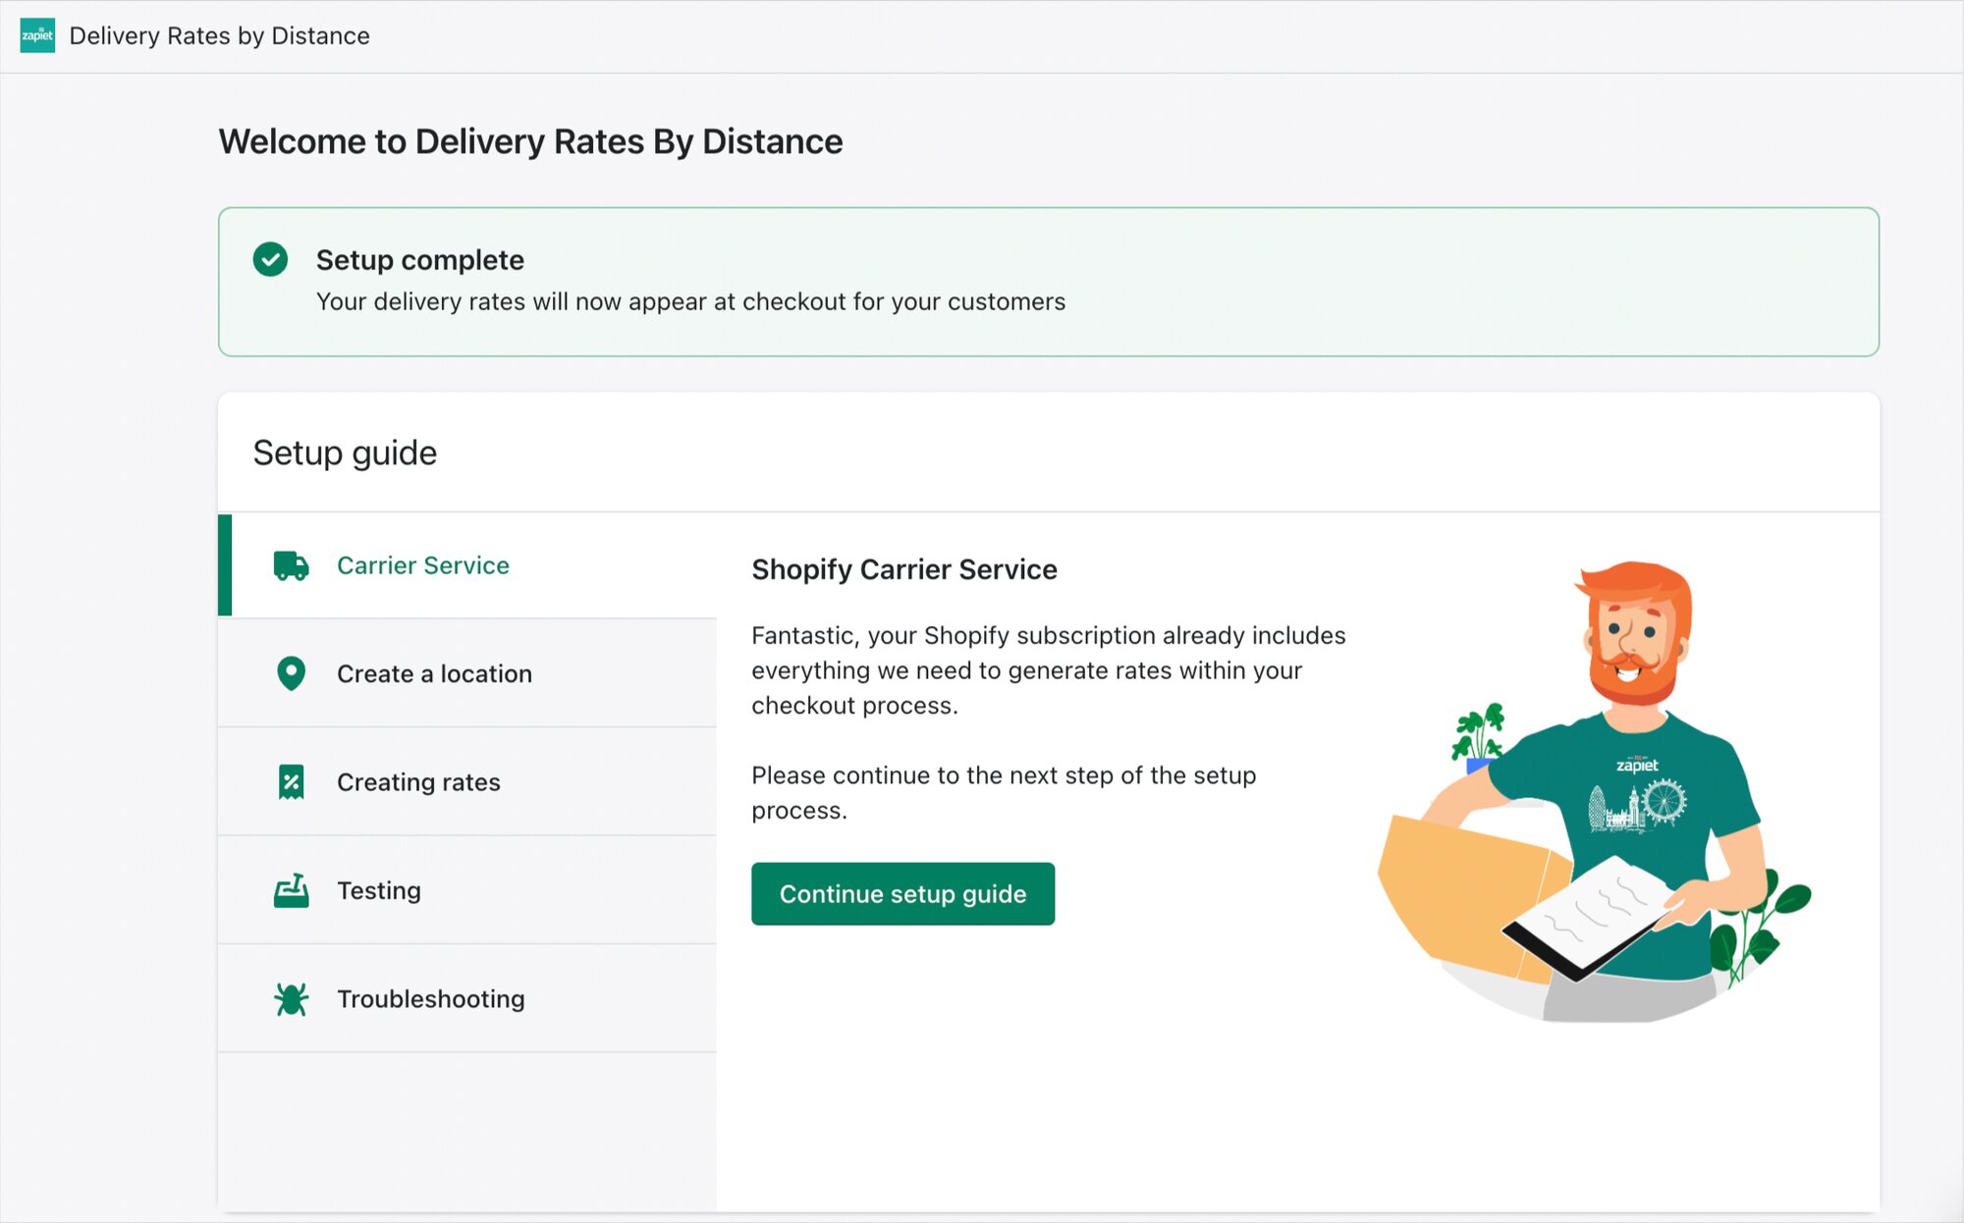Click the Zapiet logo on the t-shirt
Viewport: 1964px width, 1223px height.
[1637, 765]
